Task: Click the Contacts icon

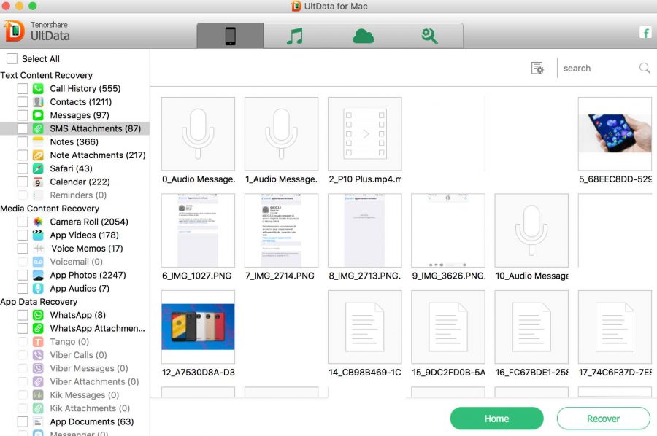Action: point(38,102)
